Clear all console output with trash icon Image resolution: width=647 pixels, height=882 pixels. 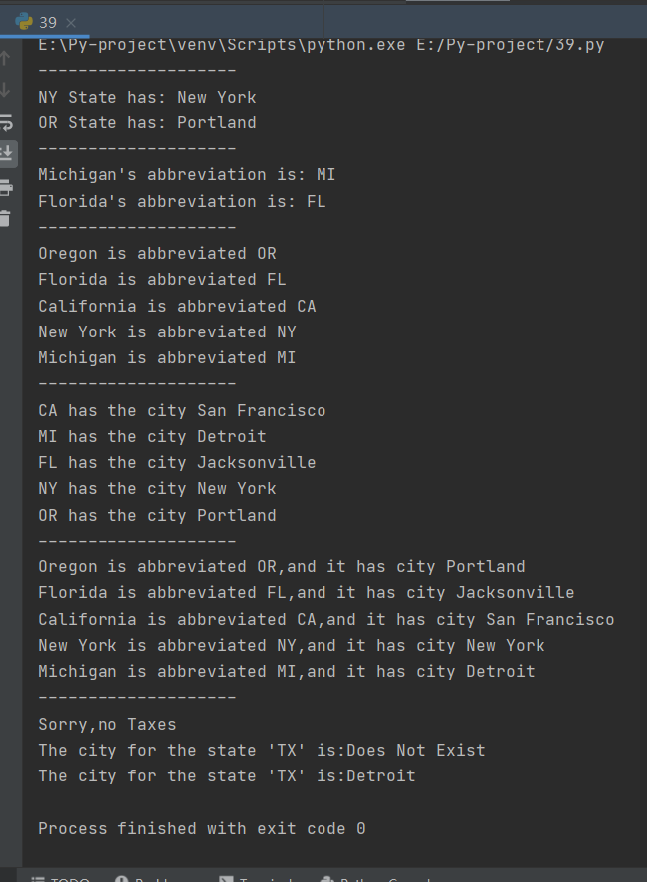tap(7, 218)
